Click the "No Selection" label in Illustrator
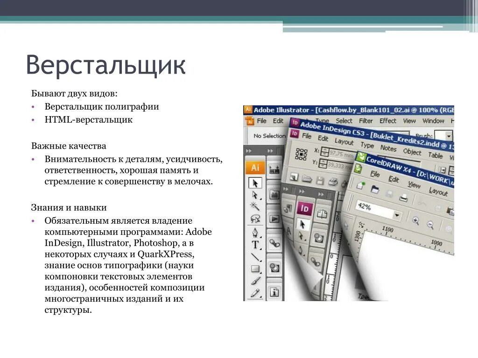The image size is (478, 358). tap(269, 136)
